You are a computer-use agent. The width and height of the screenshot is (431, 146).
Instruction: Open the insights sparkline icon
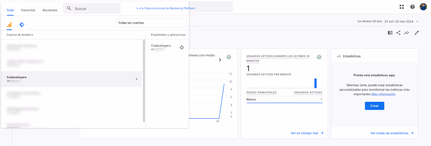[x=406, y=33]
